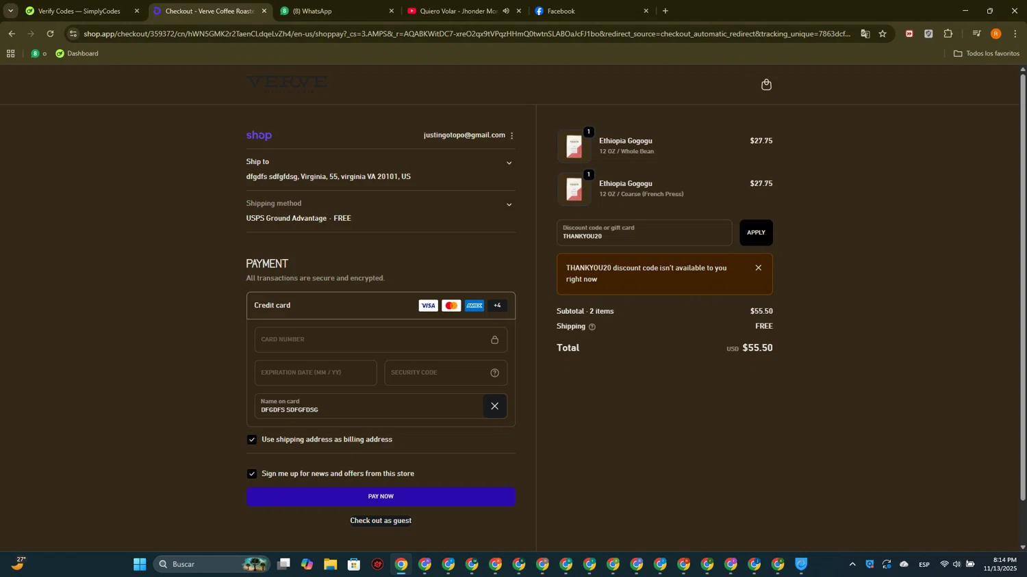Click Check out as guest
Image resolution: width=1027 pixels, height=577 pixels.
381,521
